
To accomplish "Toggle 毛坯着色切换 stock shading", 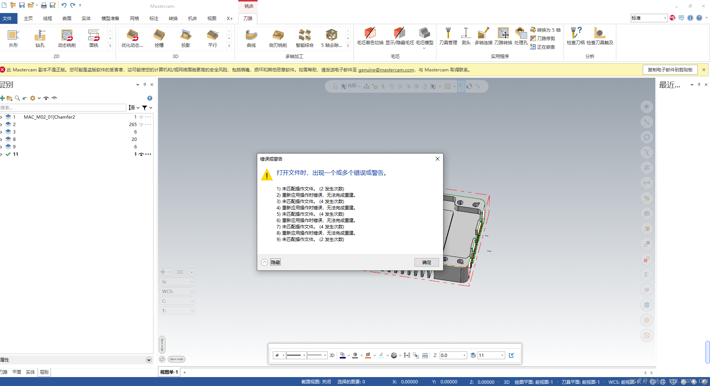I will point(370,37).
